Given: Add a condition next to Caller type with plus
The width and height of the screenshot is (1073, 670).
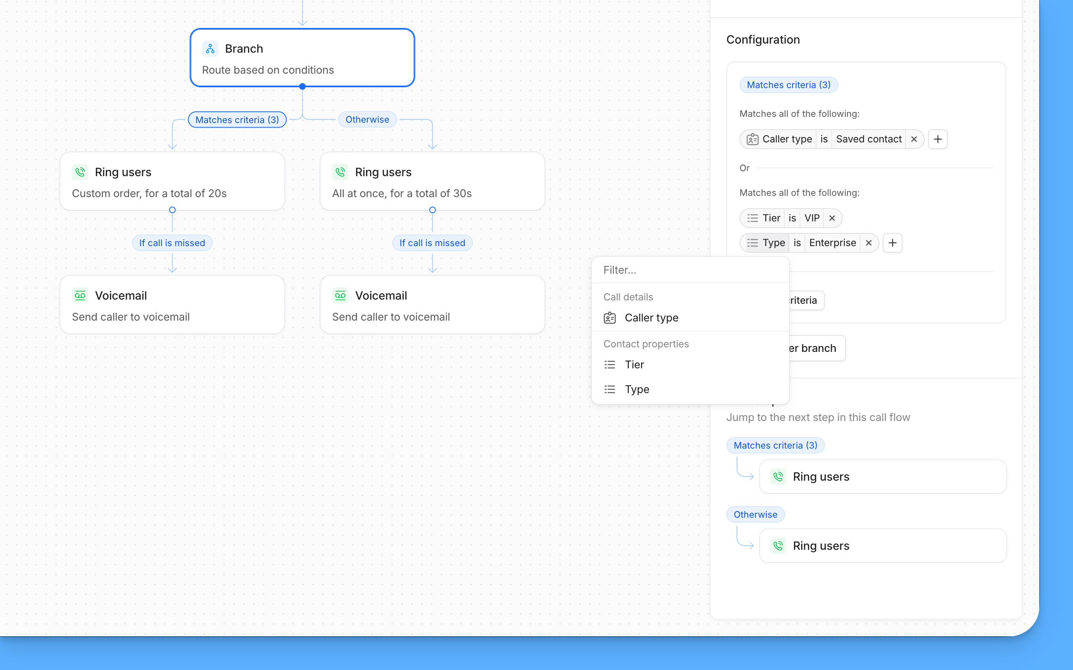Looking at the screenshot, I should [938, 139].
